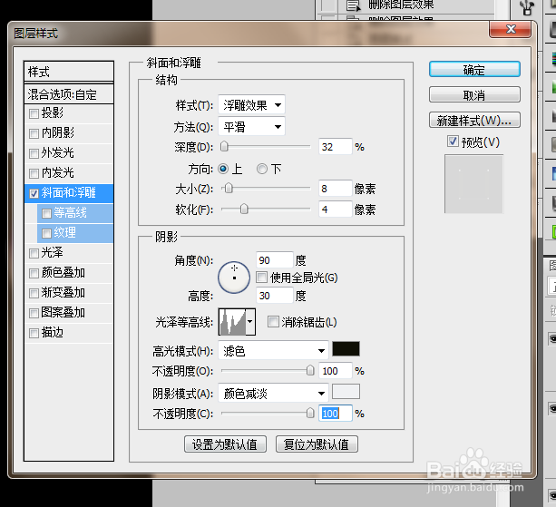Viewport: 556px width, 507px height.
Task: Close the 图层样式 dialog
Action: (510, 29)
